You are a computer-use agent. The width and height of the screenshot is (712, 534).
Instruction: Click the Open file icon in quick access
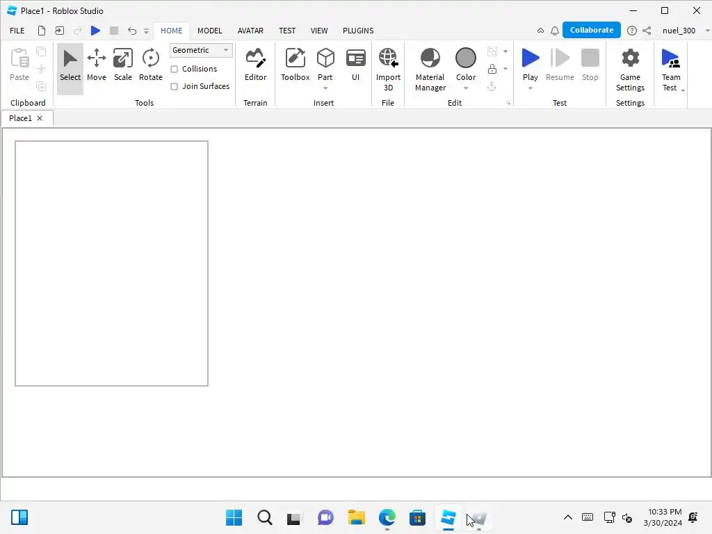coord(60,31)
